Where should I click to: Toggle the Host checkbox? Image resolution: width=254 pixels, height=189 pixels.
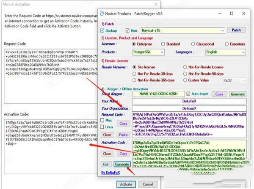click(x=127, y=30)
